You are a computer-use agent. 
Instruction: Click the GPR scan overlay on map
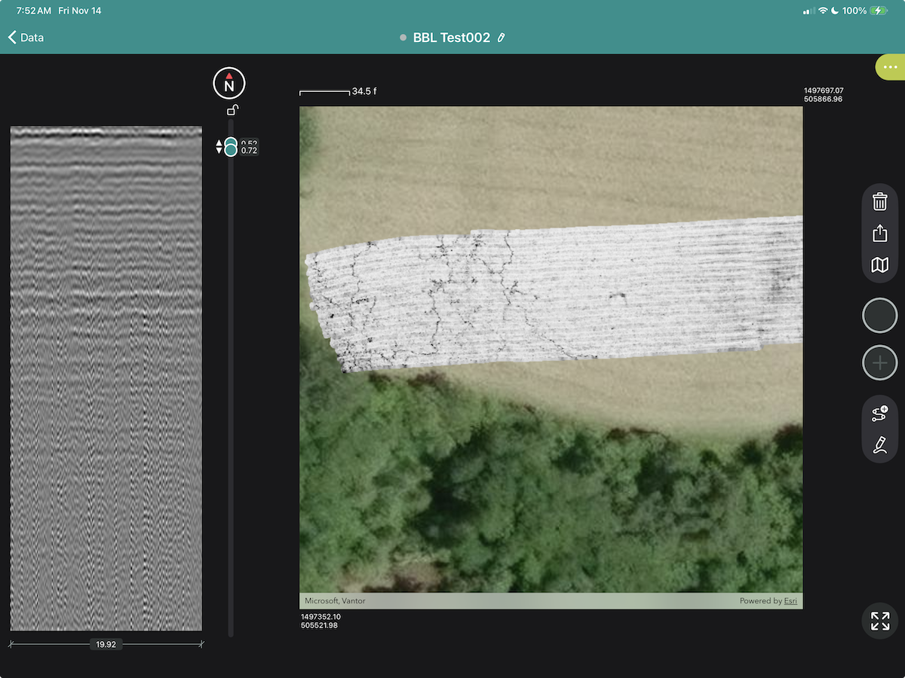551,290
